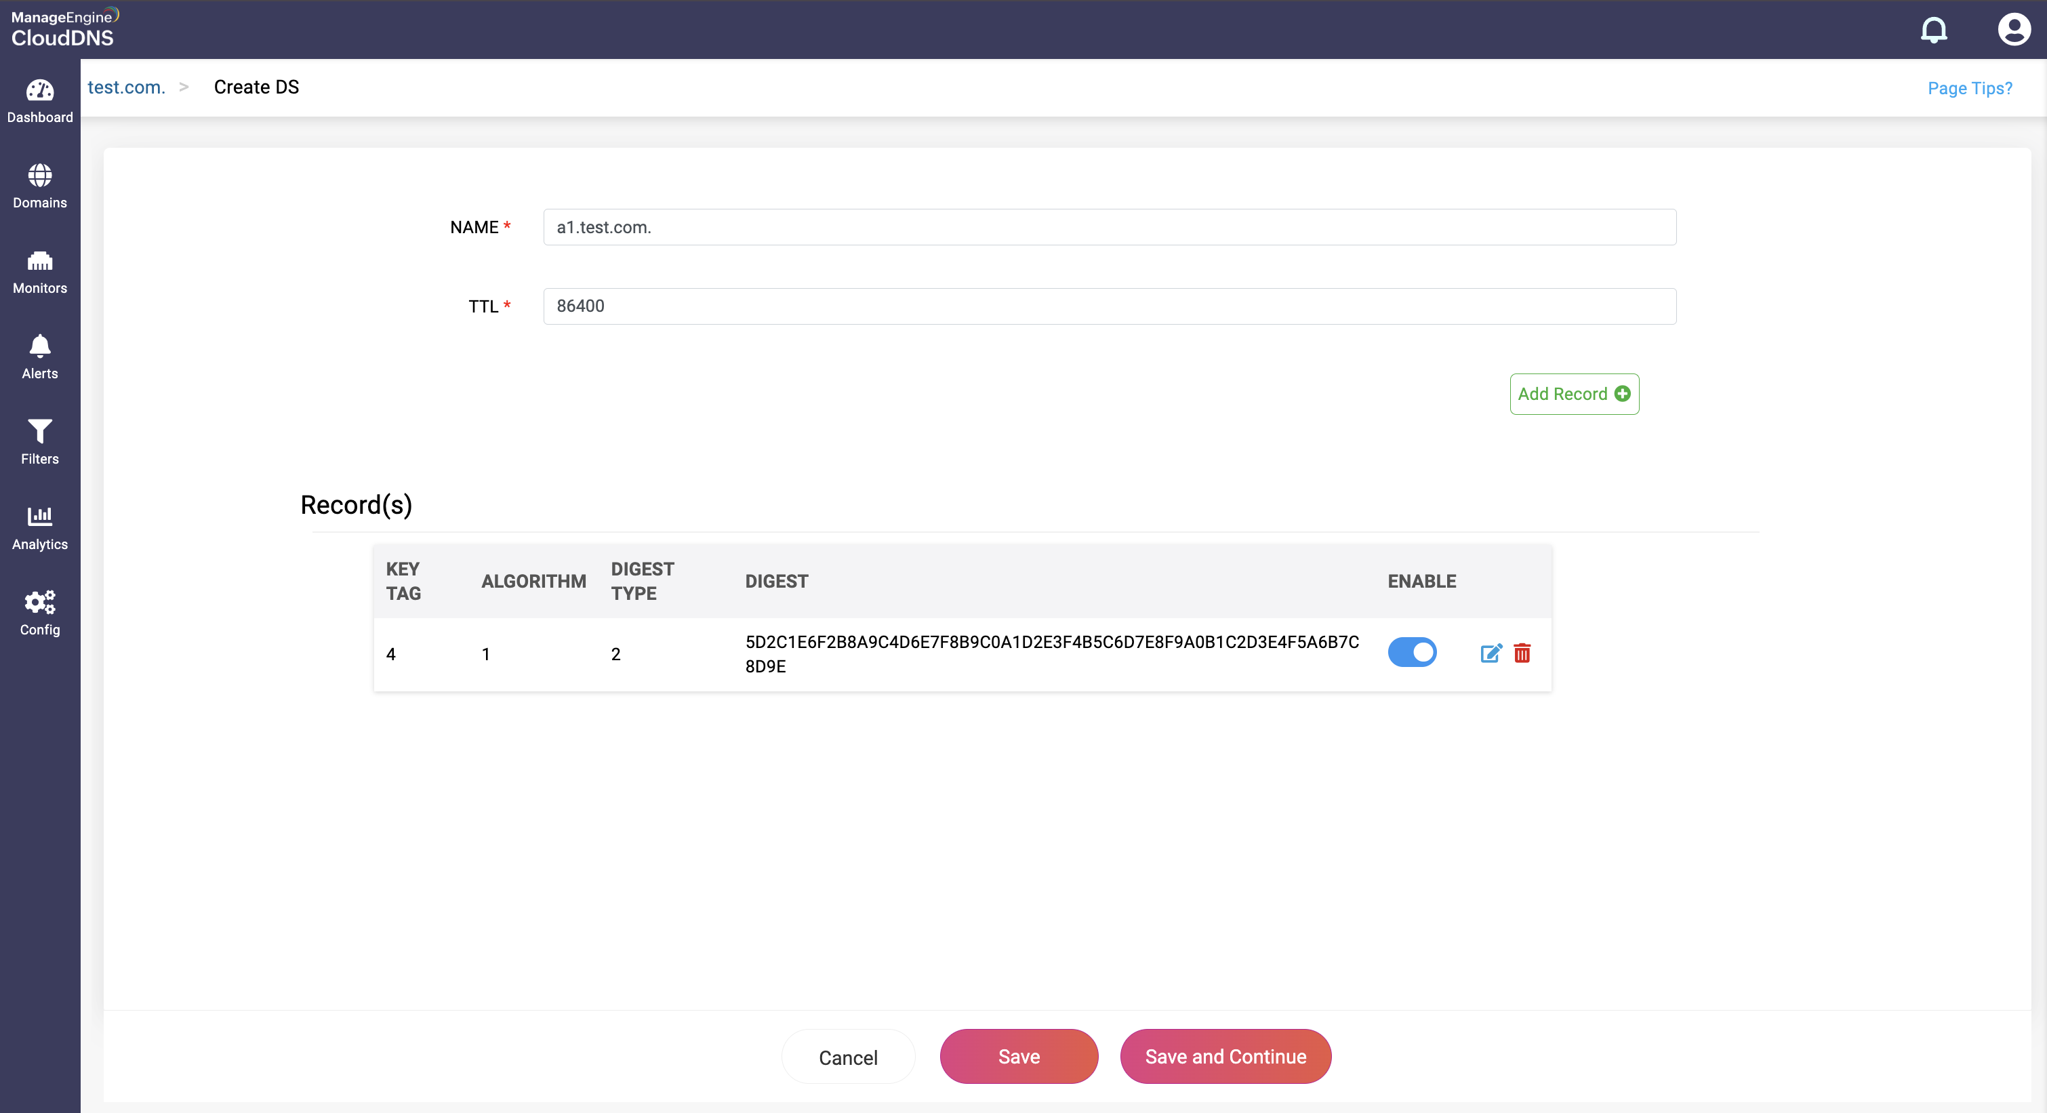Open the user profile icon
Image resolution: width=2047 pixels, height=1113 pixels.
(x=2013, y=31)
